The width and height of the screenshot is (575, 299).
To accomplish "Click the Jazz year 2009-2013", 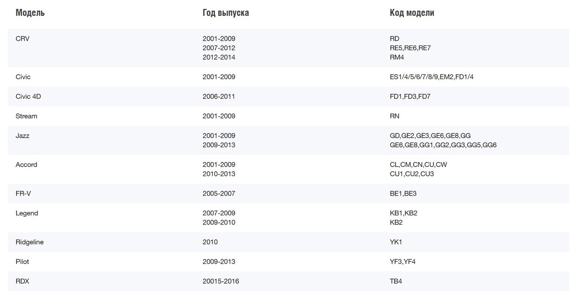I will coord(219,144).
